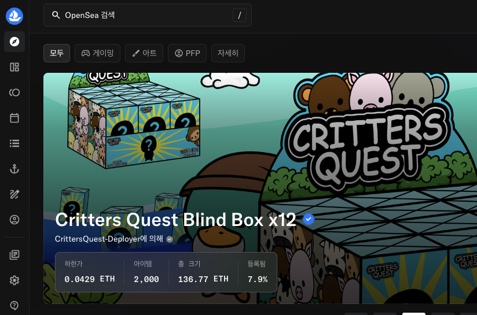Select the PFP category filter

point(187,53)
